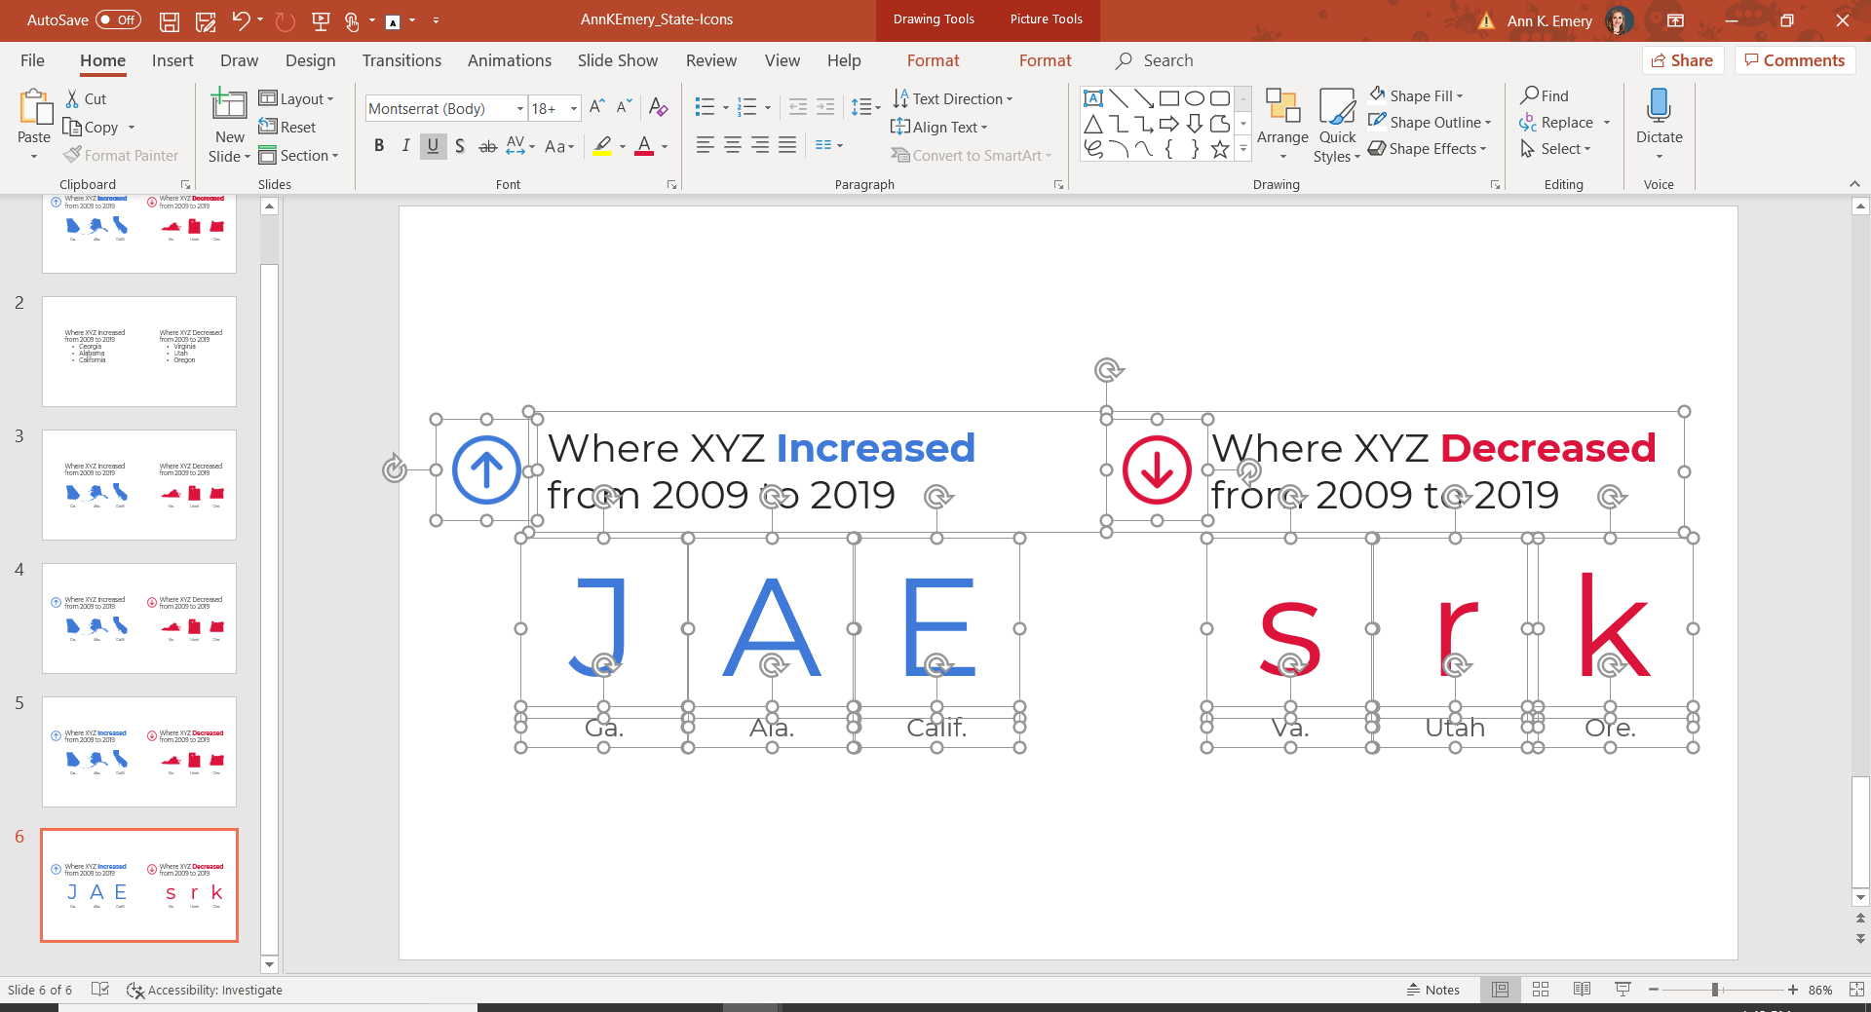Screen dimensions: 1871x1012
Task: Toggle strikethrough formatting
Action: tap(487, 145)
